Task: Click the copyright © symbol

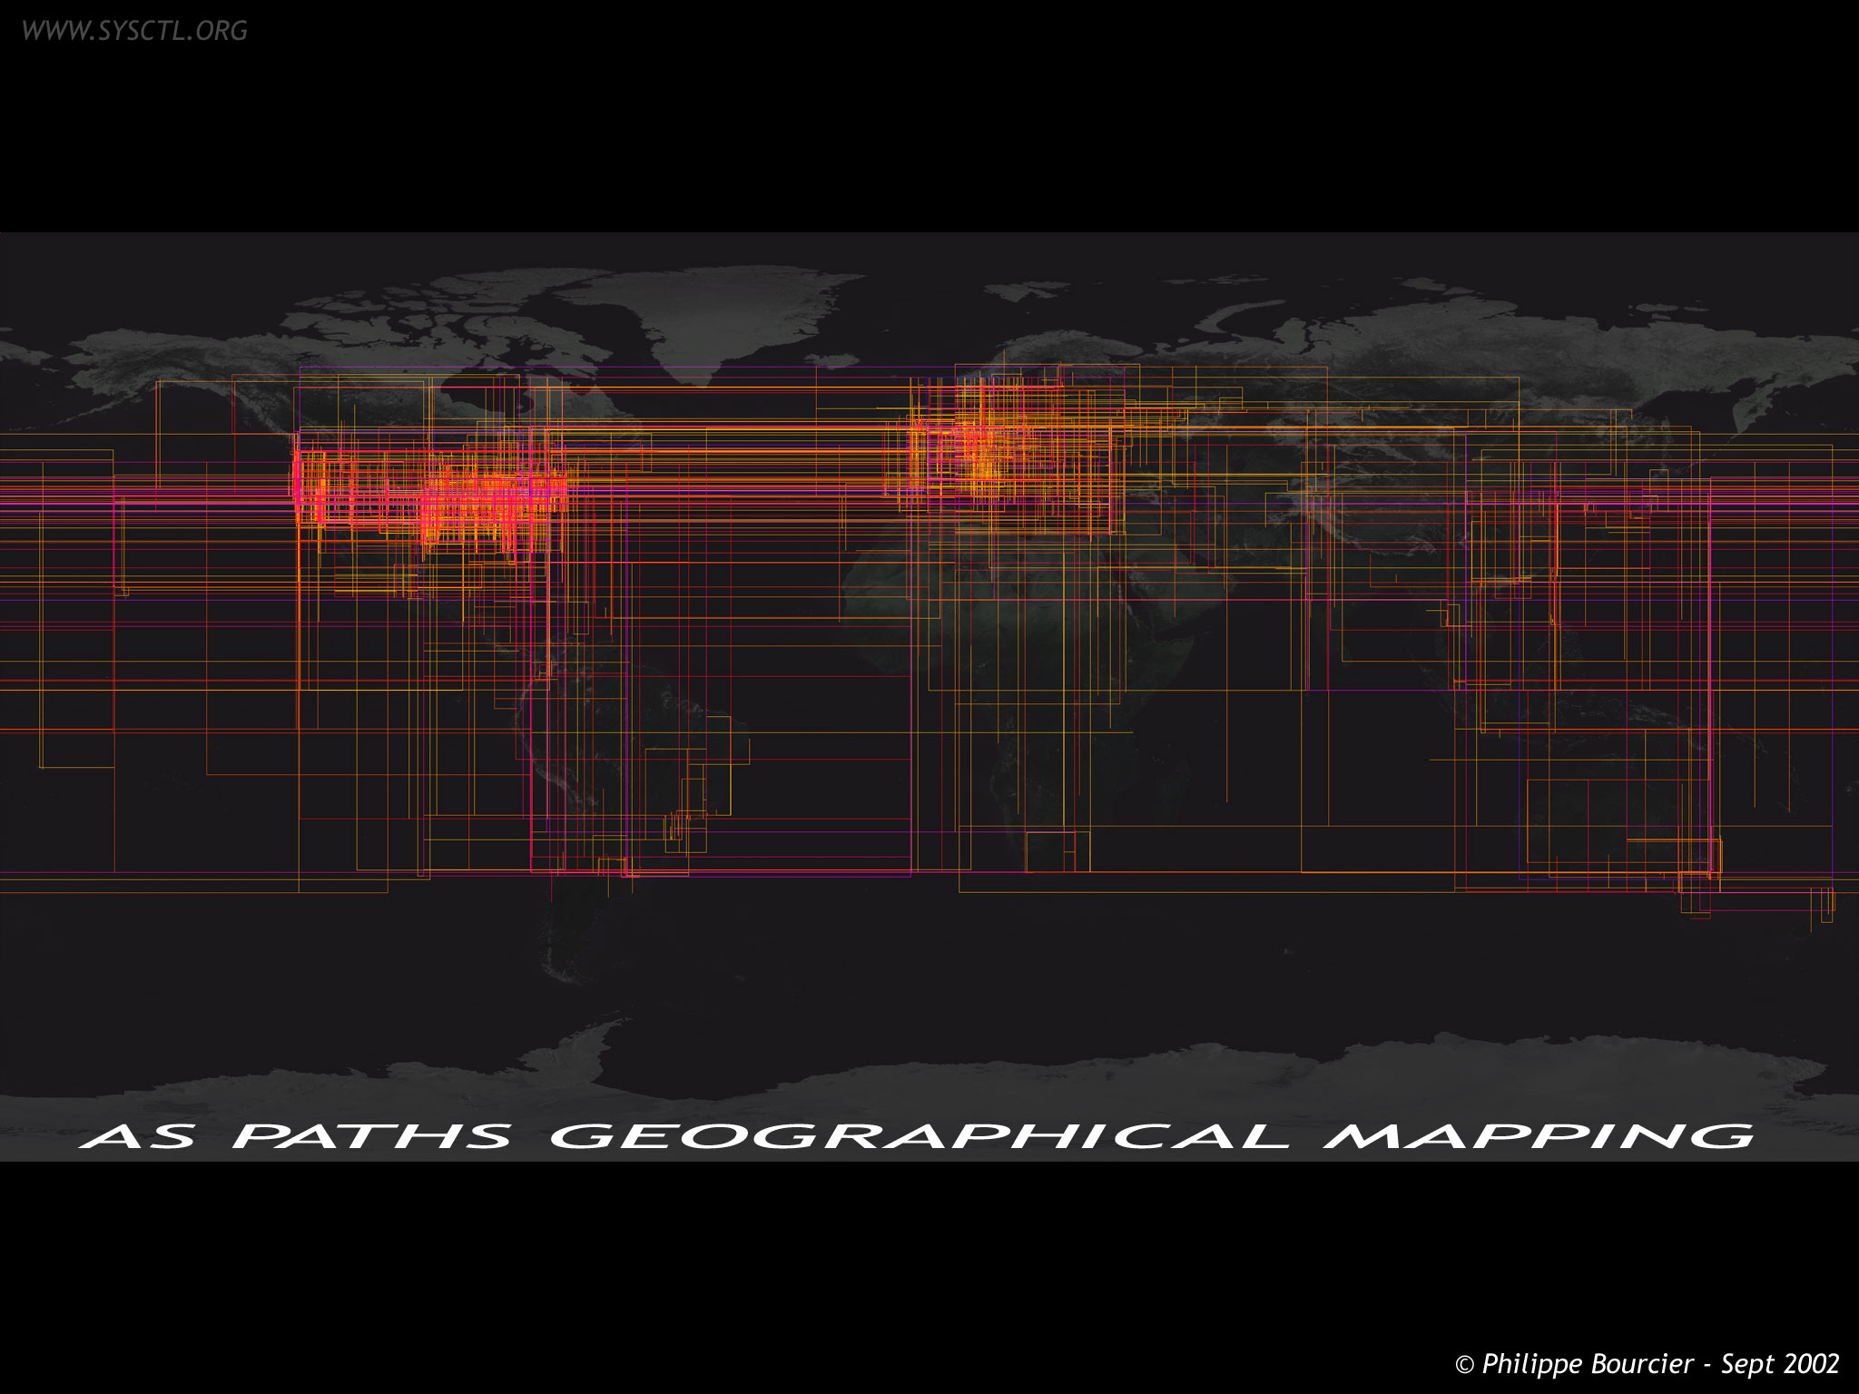Action: pyautogui.click(x=1464, y=1365)
